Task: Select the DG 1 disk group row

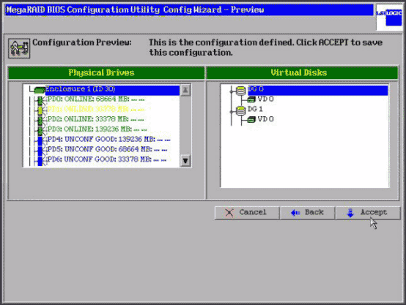Action: (x=255, y=109)
